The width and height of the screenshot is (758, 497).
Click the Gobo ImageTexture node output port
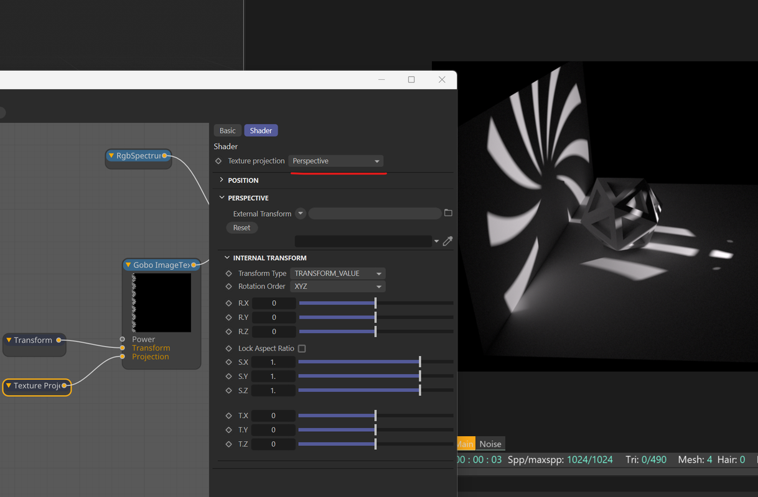(194, 265)
